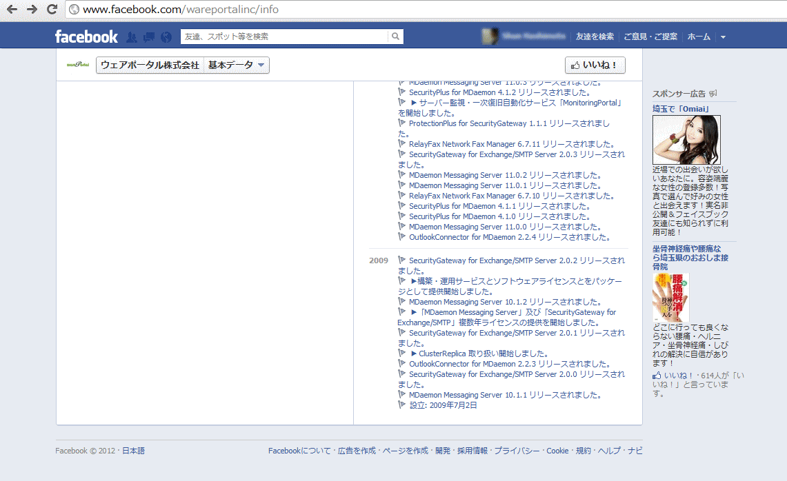The image size is (787, 481).
Task: Click the SecurityPlus for MDaemon 4.1.2 entry
Action: (499, 93)
